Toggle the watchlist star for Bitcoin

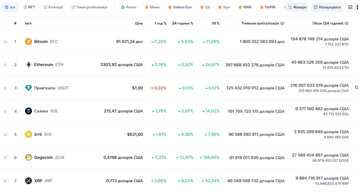pyautogui.click(x=5, y=42)
